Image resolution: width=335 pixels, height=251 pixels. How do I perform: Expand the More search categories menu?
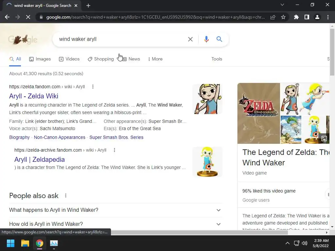(155, 59)
